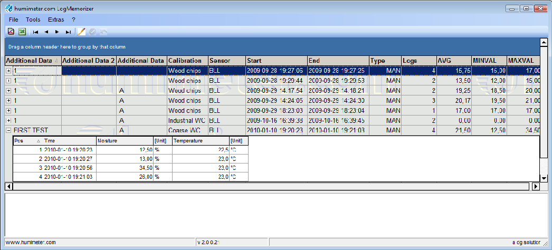
Task: Sort by the Sensor column header
Action: (227, 61)
